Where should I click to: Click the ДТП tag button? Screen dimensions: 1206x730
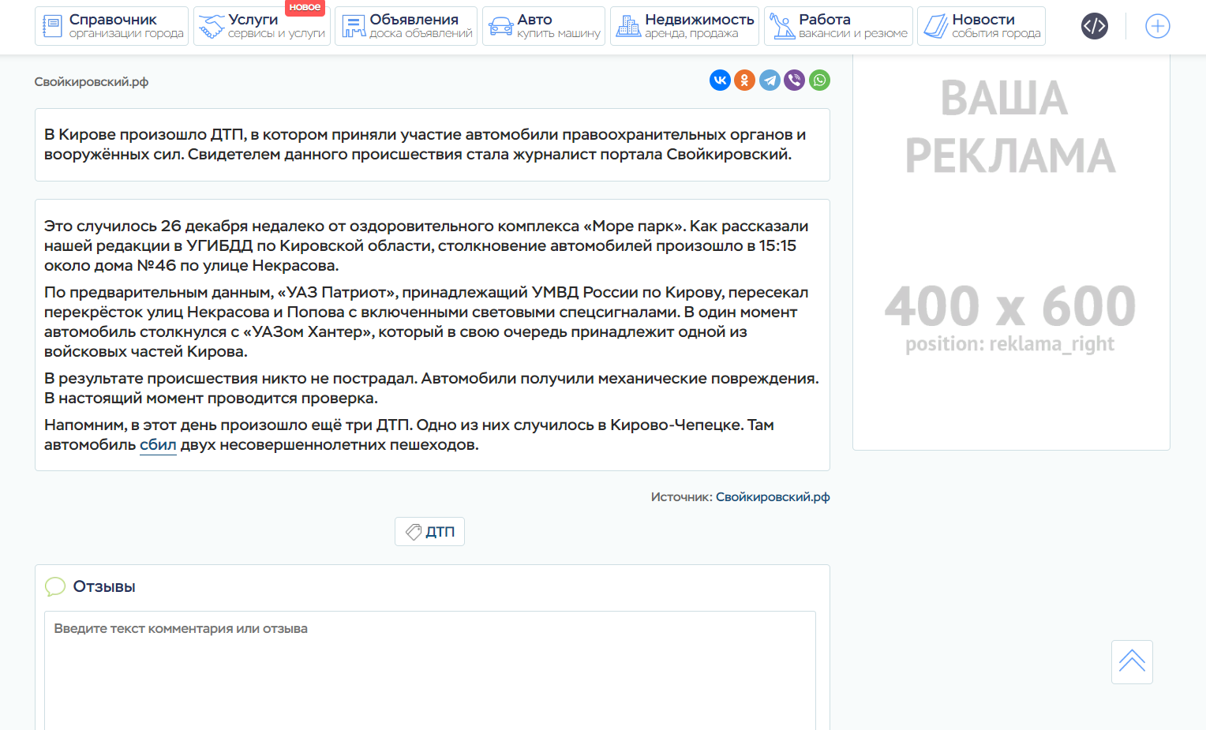[429, 532]
